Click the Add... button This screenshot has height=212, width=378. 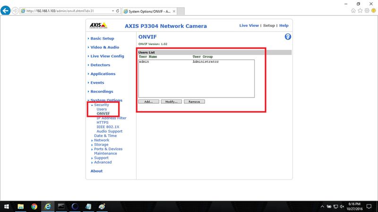pyautogui.click(x=148, y=102)
